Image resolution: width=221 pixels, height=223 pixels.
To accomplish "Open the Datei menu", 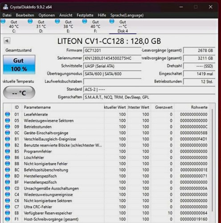I will coord(7,15).
